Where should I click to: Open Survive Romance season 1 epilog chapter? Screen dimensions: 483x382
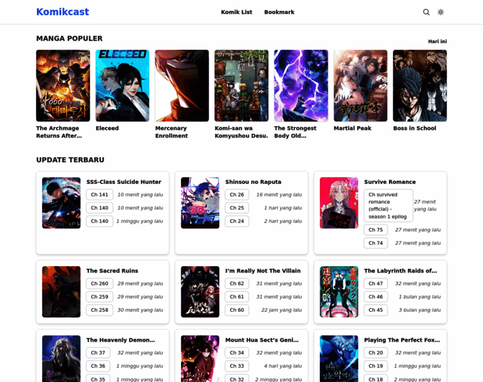(388, 206)
